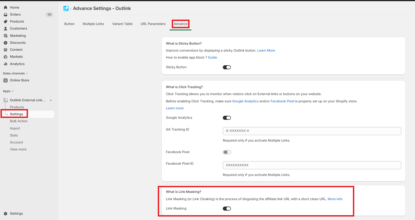Image resolution: width=415 pixels, height=220 pixels.
Task: Open the Facebook Pixel link in description
Action: tap(282, 101)
